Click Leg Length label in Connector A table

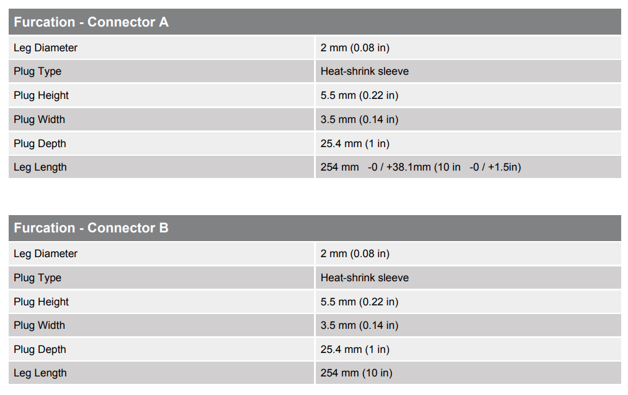40,167
